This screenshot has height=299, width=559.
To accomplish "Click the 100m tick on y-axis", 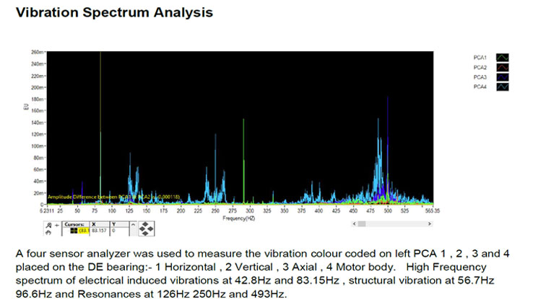I will click(x=37, y=146).
